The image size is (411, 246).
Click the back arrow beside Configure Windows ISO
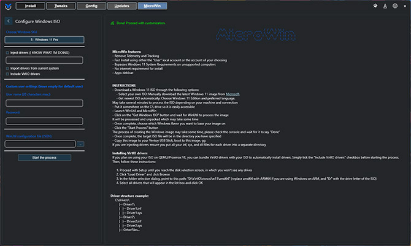pyautogui.click(x=8, y=21)
